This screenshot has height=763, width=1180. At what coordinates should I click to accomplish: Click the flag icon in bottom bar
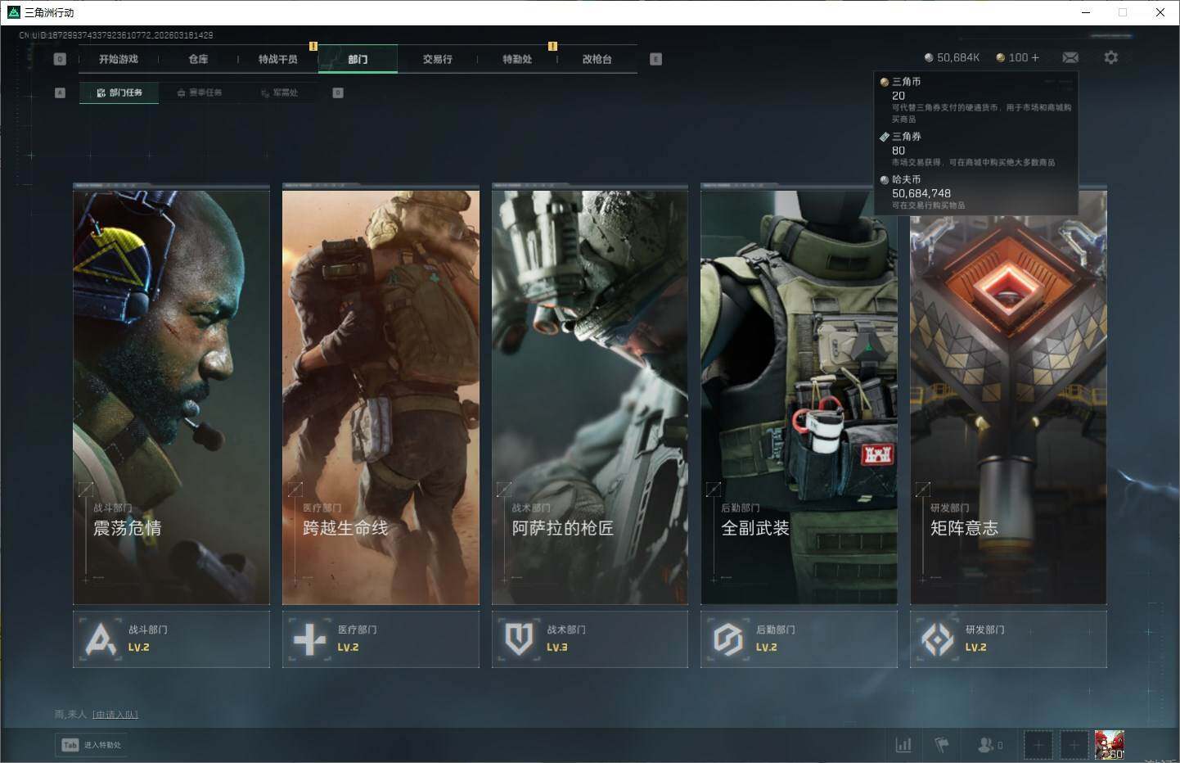point(942,745)
